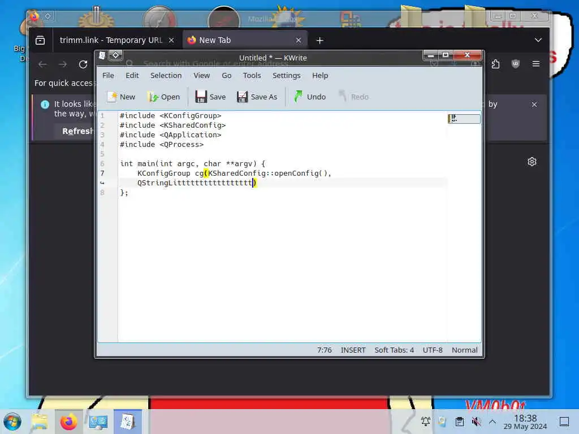Click the notifications bell icon in system tray
579x434 pixels.
click(x=425, y=421)
